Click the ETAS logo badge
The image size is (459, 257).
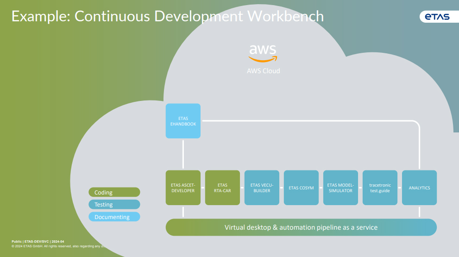pos(439,17)
